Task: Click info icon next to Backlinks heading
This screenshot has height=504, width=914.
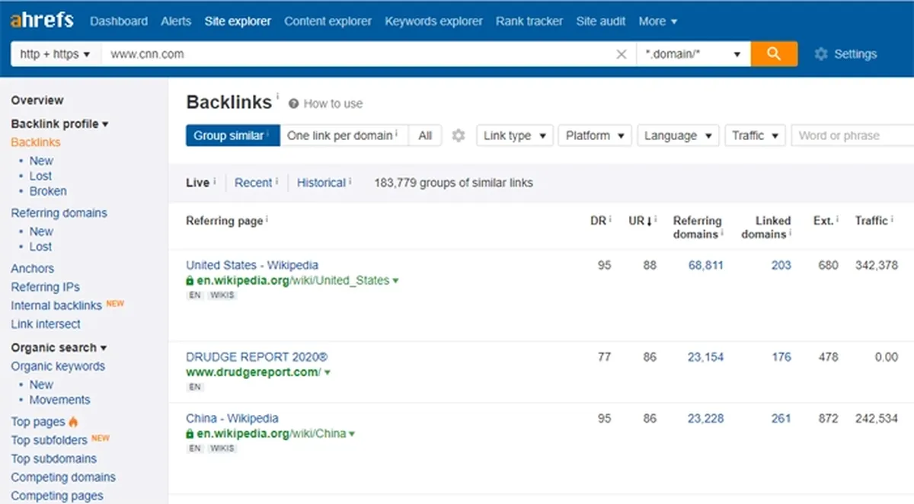Action: coord(277,97)
